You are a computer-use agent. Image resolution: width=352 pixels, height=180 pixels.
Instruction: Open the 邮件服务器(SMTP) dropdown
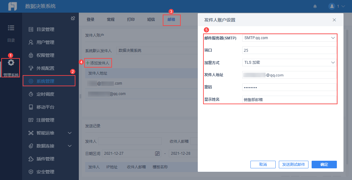289,38
